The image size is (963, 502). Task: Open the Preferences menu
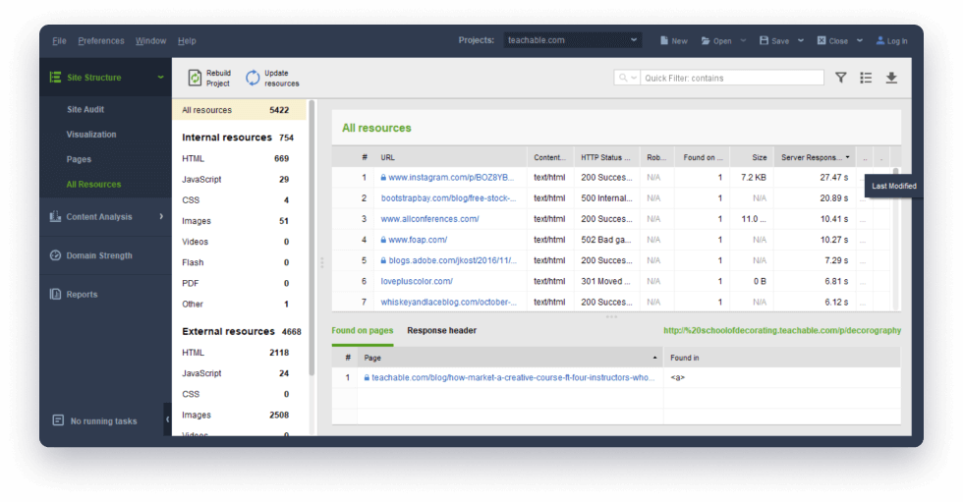(101, 41)
